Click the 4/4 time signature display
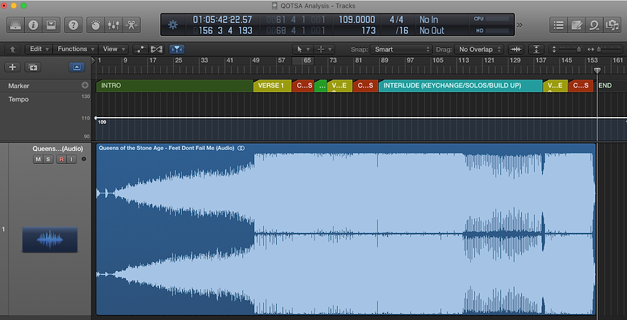Viewport: 627px width, 320px height. tap(397, 19)
